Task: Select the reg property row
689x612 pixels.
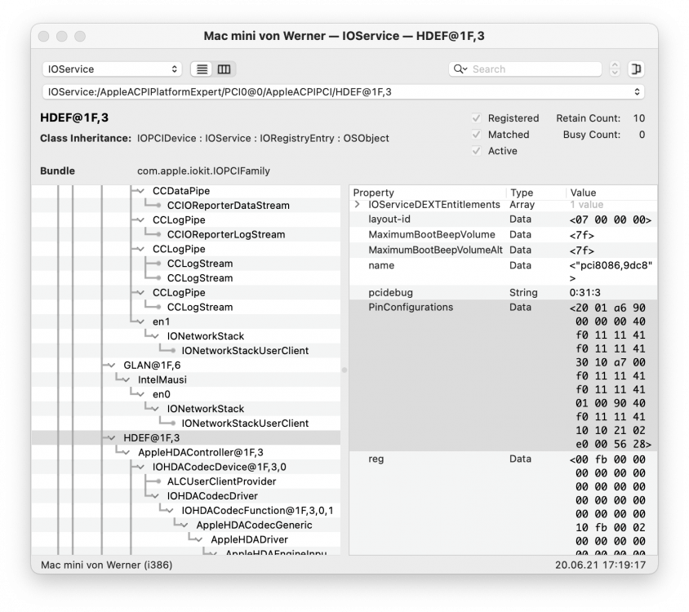Action: coord(504,503)
